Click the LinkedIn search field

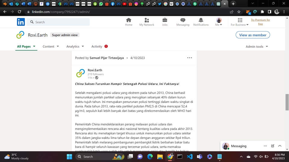click(58, 22)
